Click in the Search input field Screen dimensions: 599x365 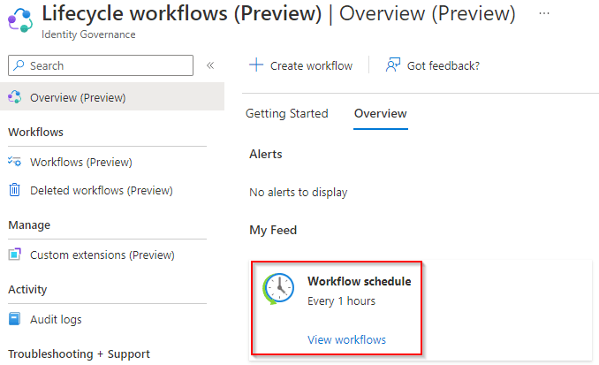coord(108,65)
